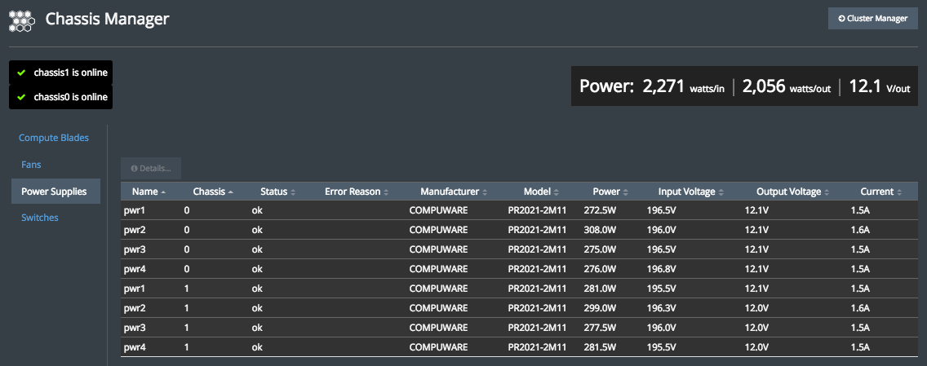This screenshot has height=366, width=927.
Task: Open the Compute Blades section
Action: point(54,138)
